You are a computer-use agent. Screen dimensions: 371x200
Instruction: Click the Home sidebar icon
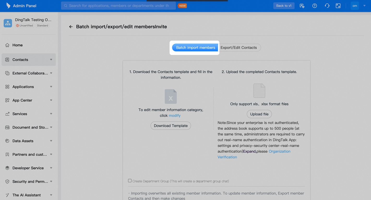(7, 45)
